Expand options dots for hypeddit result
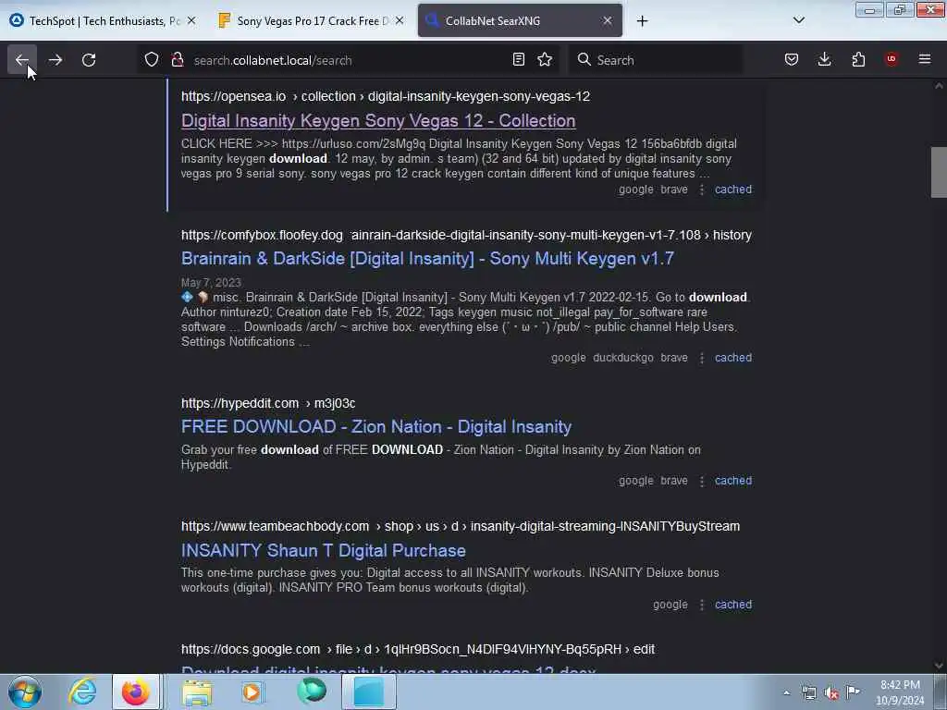Image resolution: width=947 pixels, height=710 pixels. pyautogui.click(x=702, y=481)
